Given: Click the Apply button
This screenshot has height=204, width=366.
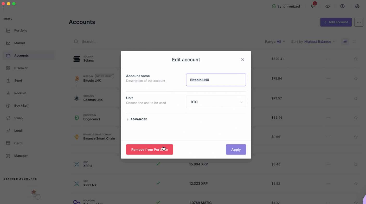Looking at the screenshot, I should pos(236,150).
